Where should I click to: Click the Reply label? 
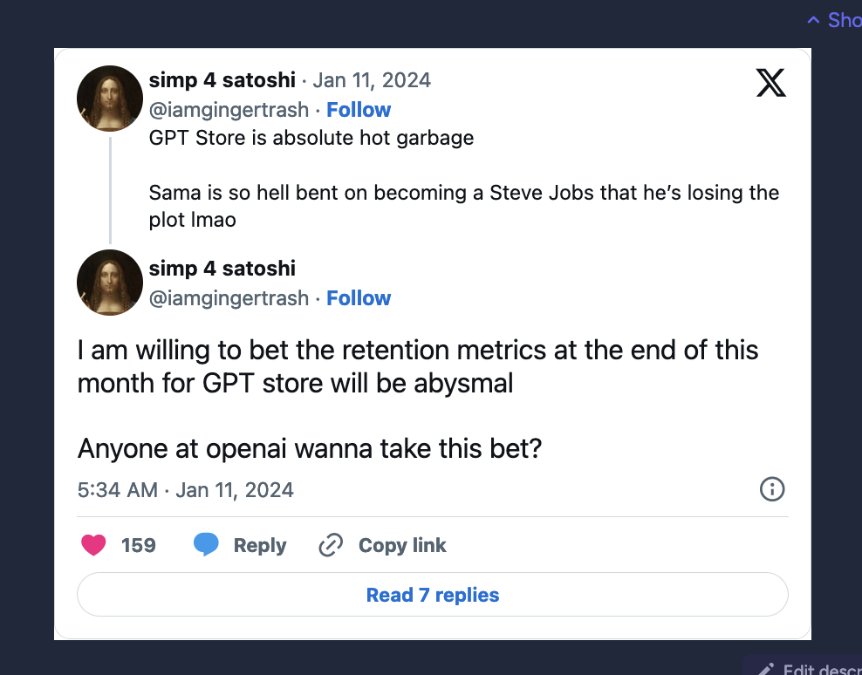[259, 545]
